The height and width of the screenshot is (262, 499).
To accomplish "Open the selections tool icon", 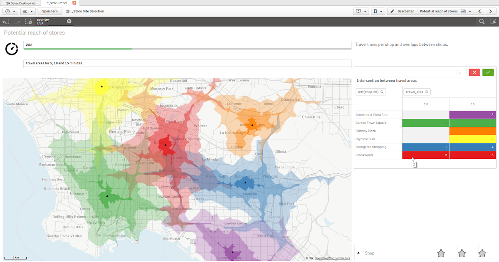I will coord(493,21).
